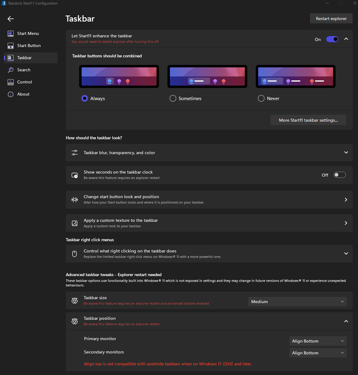Viewport: 358px width, 375px height.
Task: Turn off Let Start11 enhance the taskbar
Action: coord(332,39)
